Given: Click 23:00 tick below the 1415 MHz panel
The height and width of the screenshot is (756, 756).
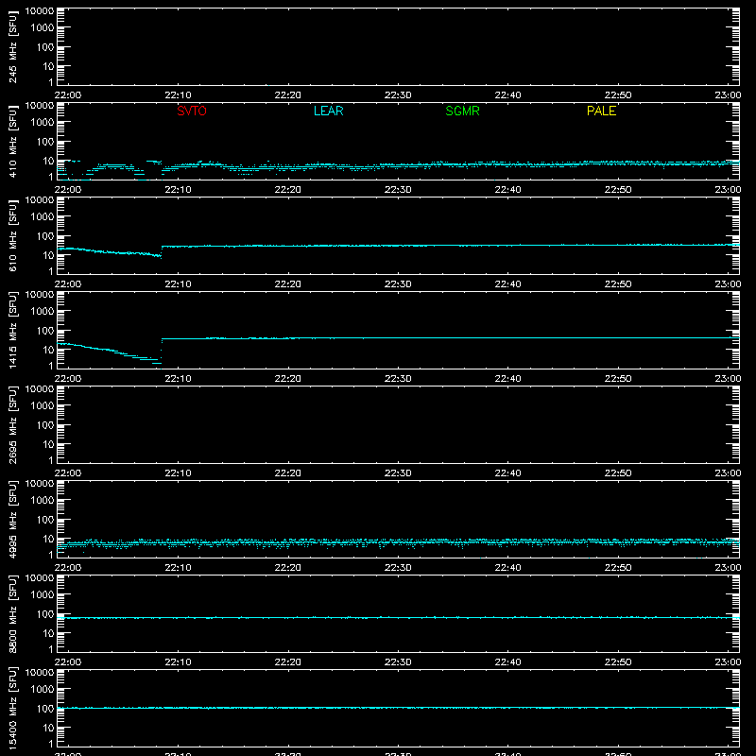Looking at the screenshot, I should click(x=728, y=379).
